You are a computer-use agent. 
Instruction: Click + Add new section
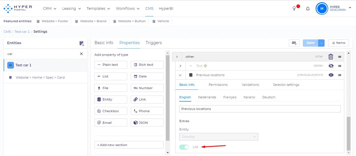point(129,145)
